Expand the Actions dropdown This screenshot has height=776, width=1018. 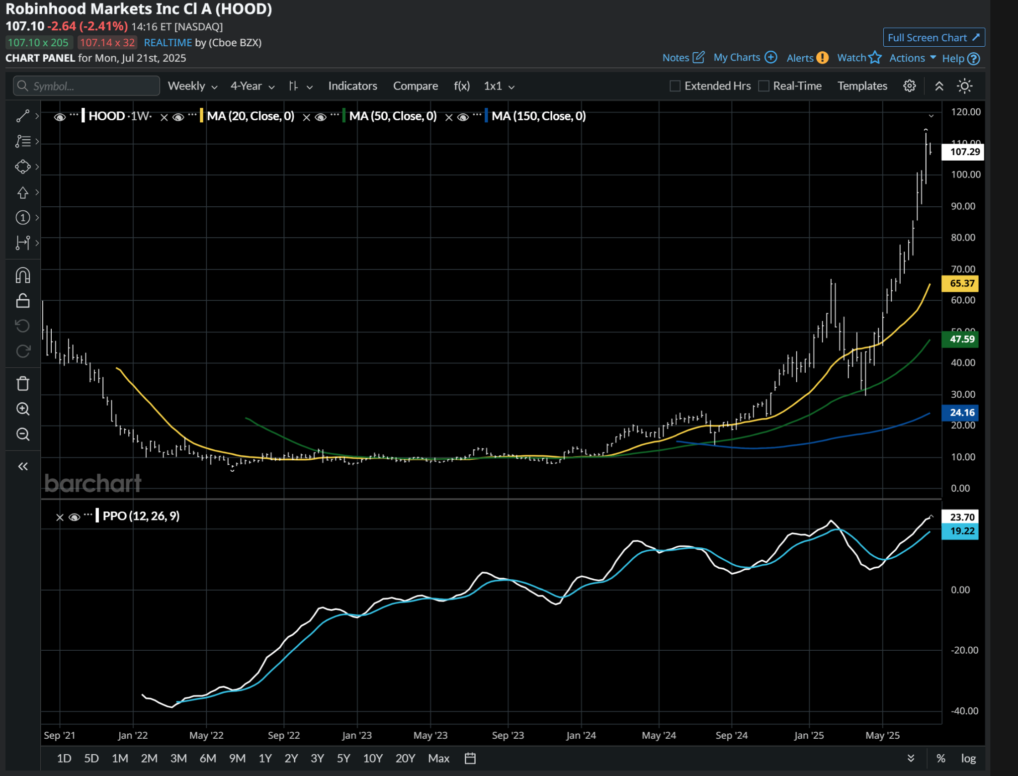click(913, 58)
